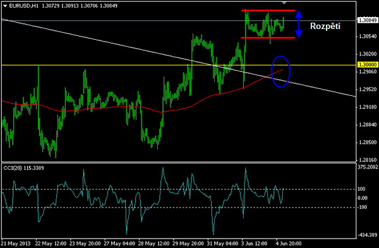Click the 31 May 04:00 time label

pyautogui.click(x=222, y=244)
